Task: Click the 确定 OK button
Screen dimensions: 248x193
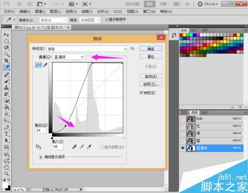Action: point(151,49)
